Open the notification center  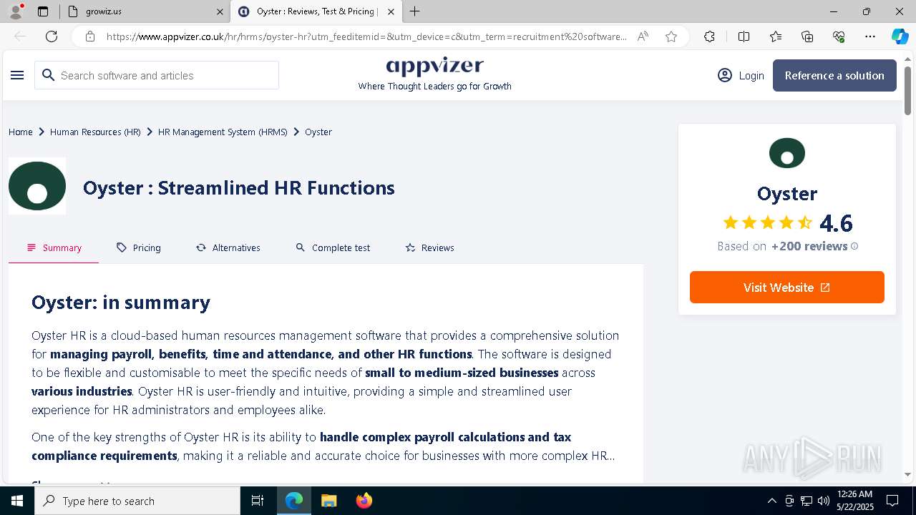pyautogui.click(x=892, y=501)
